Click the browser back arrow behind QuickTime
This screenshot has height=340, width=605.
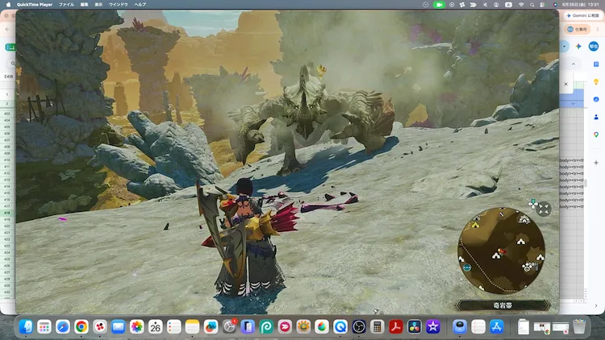tap(7, 29)
